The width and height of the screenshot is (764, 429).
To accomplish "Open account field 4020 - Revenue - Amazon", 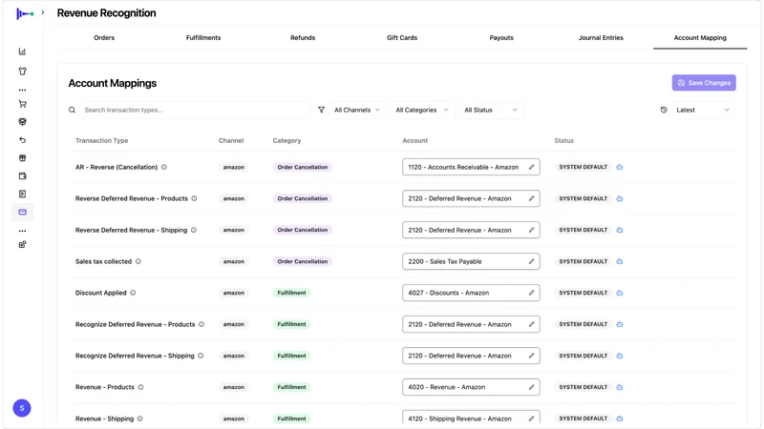I will coord(471,387).
